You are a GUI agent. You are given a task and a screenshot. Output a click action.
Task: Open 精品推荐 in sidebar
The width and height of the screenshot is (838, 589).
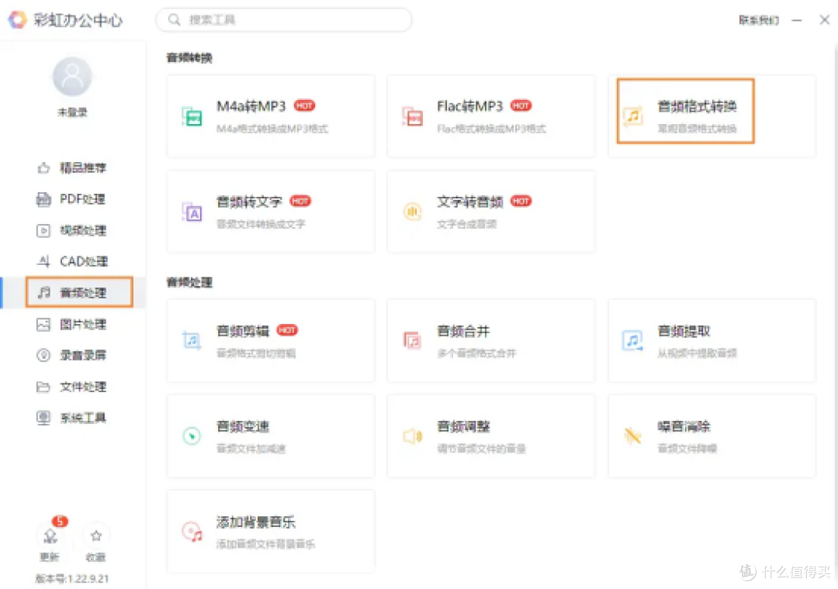click(x=72, y=167)
